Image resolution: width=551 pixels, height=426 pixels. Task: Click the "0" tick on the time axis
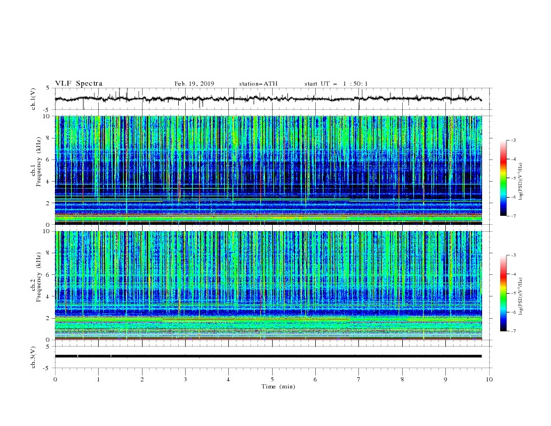tap(55, 379)
